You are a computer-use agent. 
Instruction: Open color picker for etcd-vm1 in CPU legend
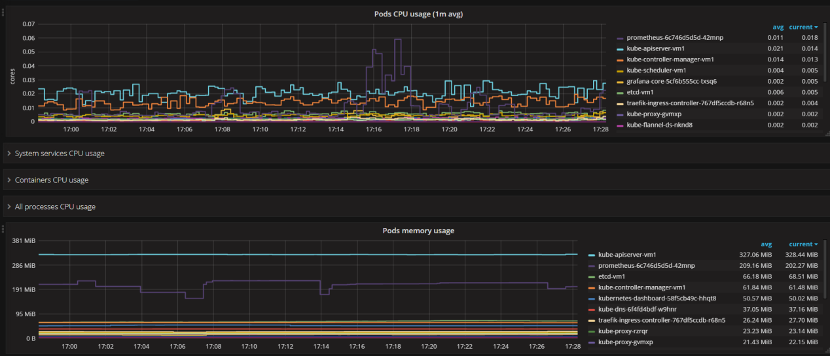tap(620, 92)
